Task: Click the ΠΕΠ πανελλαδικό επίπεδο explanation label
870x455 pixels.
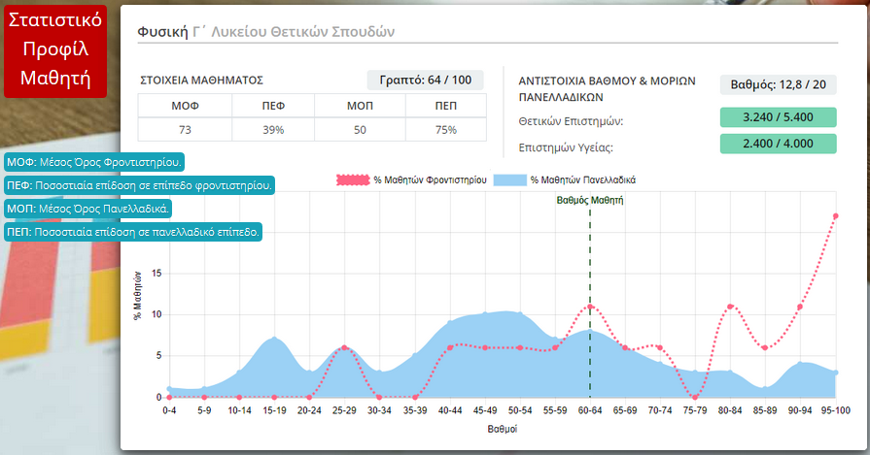Action: pos(133,232)
